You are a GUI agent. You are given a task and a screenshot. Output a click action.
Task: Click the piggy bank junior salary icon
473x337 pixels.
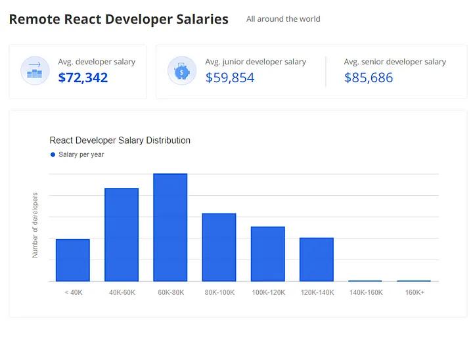181,71
